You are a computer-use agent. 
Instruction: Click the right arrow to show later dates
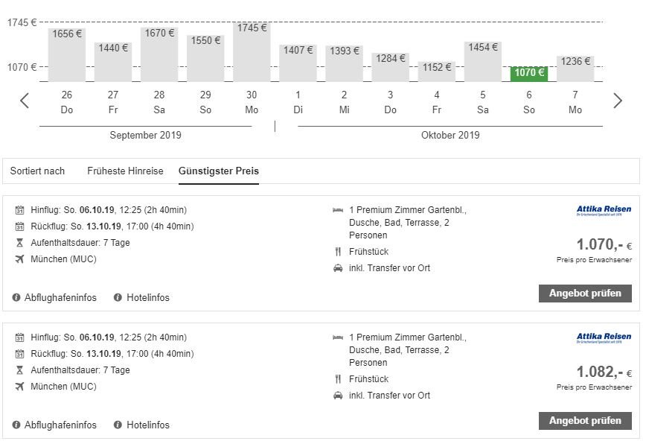point(617,101)
